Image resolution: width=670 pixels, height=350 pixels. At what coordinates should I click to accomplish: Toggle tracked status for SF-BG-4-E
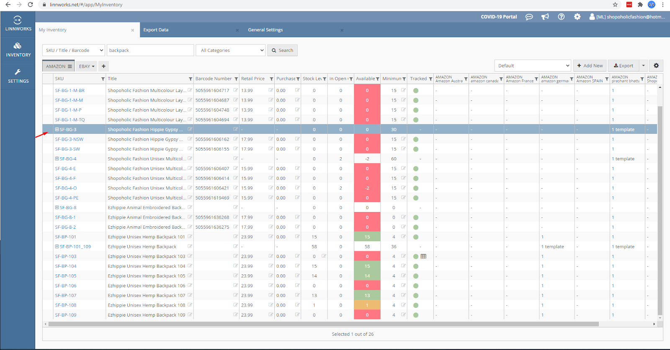pos(416,169)
